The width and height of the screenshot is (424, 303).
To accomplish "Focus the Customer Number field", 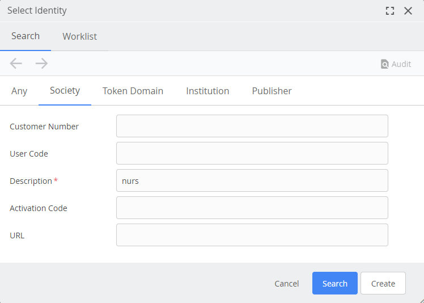I will click(x=252, y=126).
